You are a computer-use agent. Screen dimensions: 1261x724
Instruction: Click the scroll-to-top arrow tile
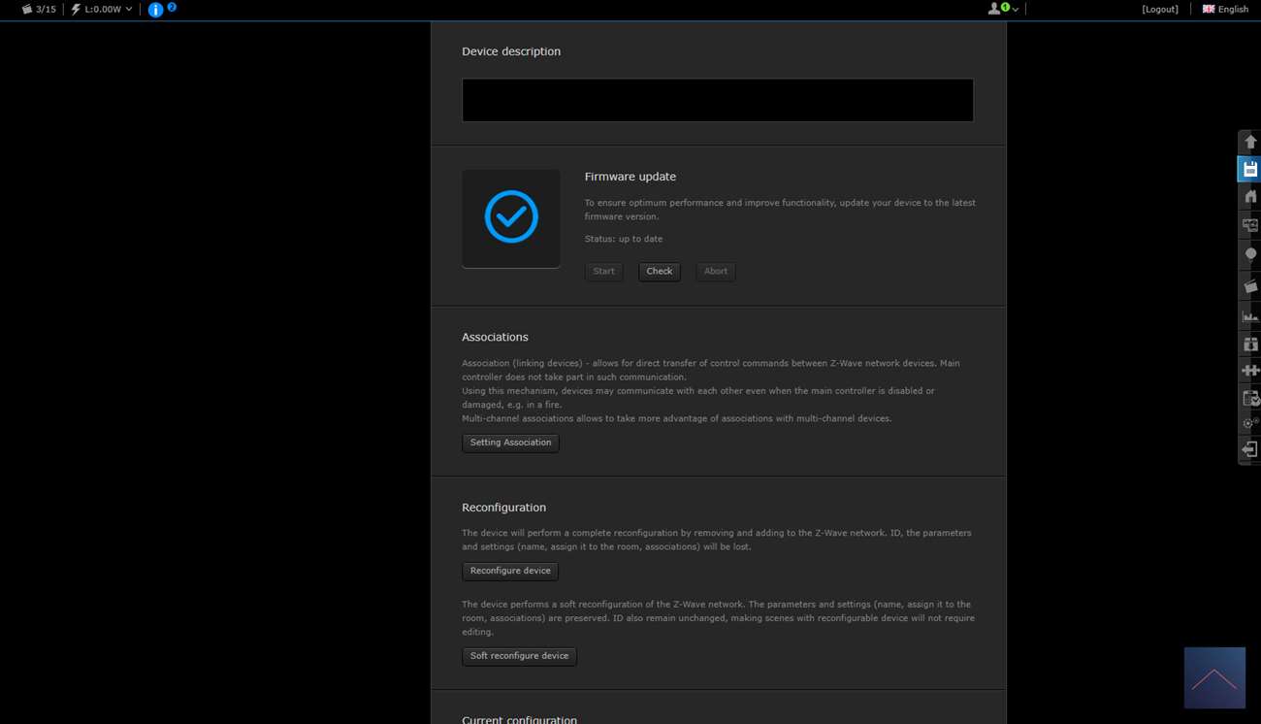point(1214,677)
